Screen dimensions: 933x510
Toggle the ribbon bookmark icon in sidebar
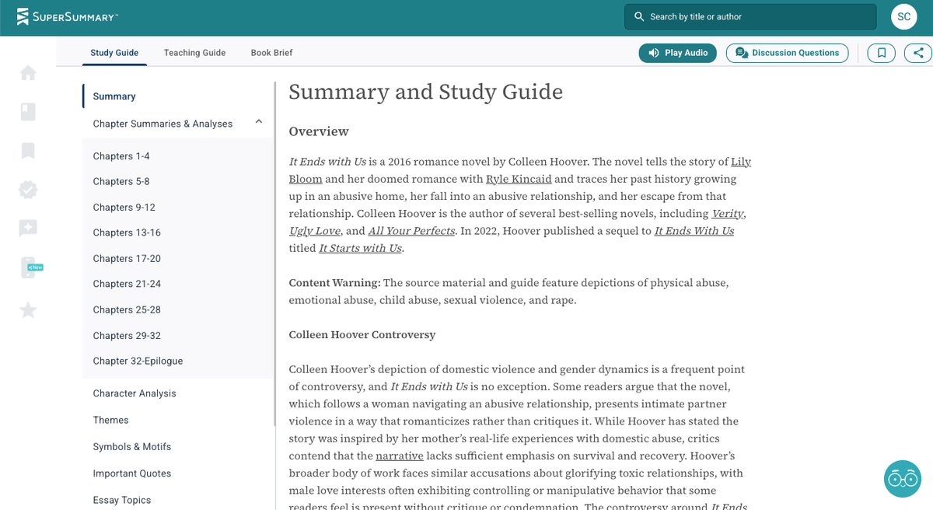pos(28,150)
